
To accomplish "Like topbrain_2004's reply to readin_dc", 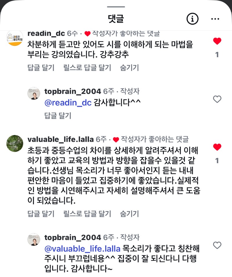I will pos(217,100).
